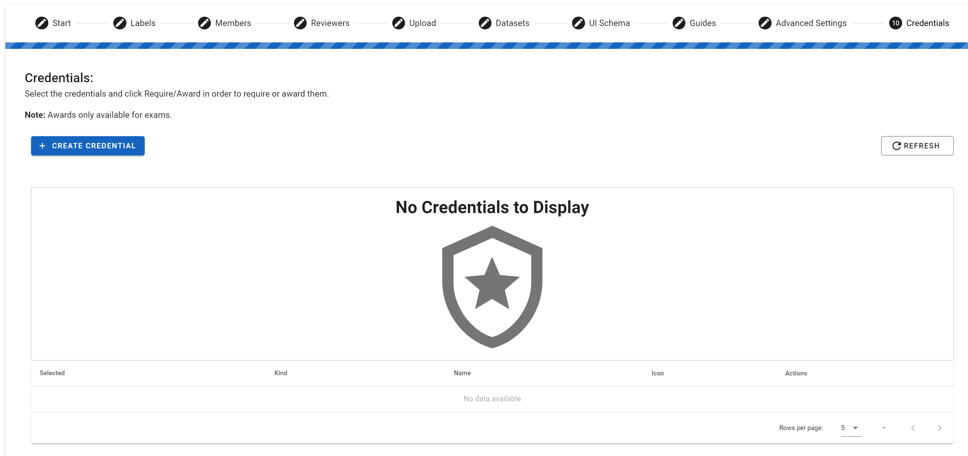968x456 pixels.
Task: Switch to the Advanced Settings step
Action: [811, 23]
